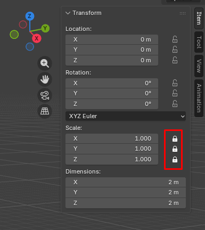Click the Dimensions Z field
The width and height of the screenshot is (205, 230).
point(126,203)
